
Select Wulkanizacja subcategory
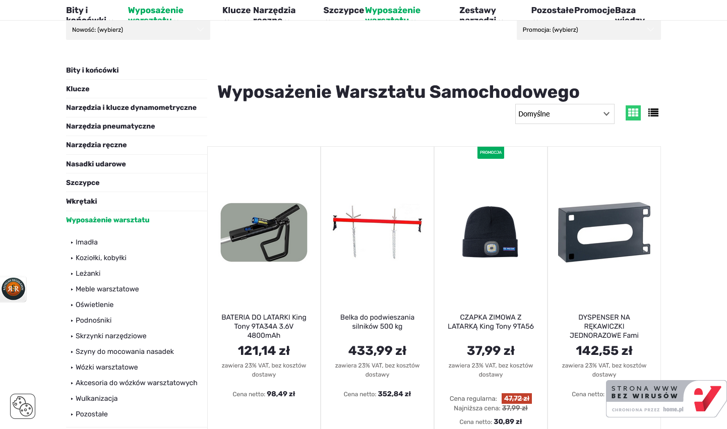(97, 398)
